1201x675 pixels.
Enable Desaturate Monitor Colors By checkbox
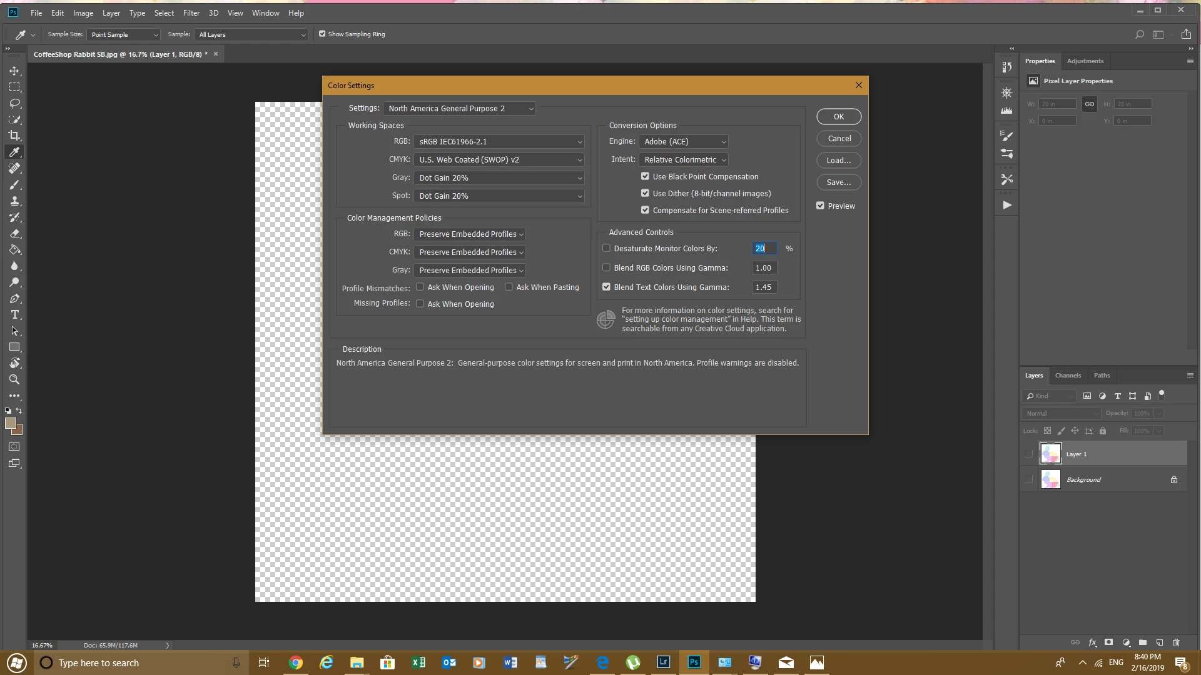click(606, 248)
